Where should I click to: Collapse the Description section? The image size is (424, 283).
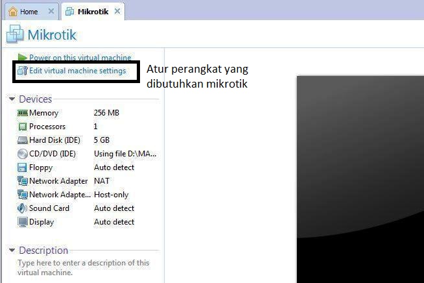click(12, 251)
